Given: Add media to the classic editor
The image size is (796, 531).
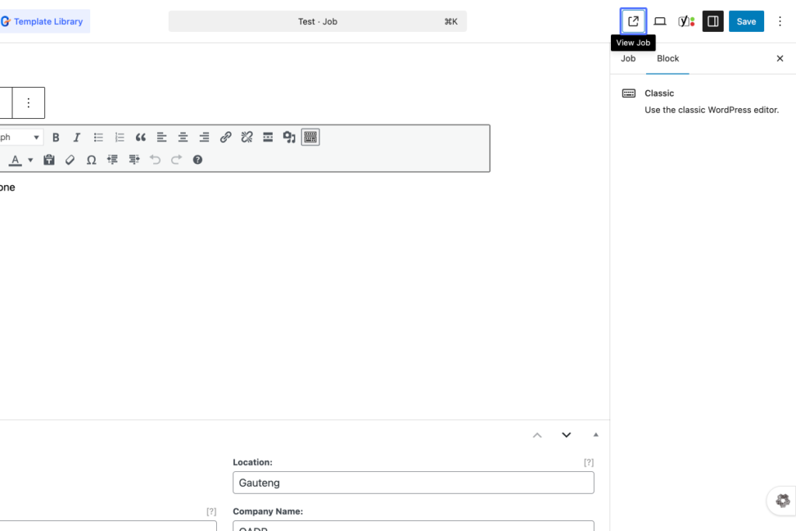Looking at the screenshot, I should coord(289,138).
